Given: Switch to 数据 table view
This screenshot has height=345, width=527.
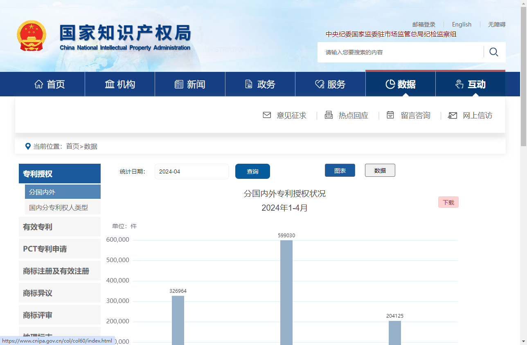Looking at the screenshot, I should click(380, 170).
